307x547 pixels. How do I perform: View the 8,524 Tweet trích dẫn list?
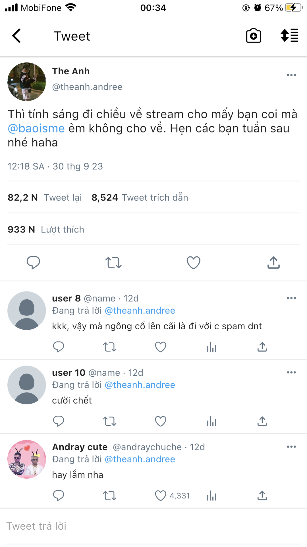coord(140,197)
